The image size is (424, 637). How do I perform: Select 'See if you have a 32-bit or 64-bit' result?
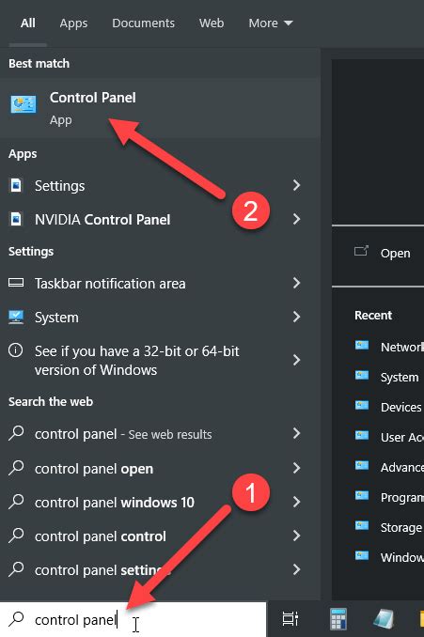[x=136, y=361]
